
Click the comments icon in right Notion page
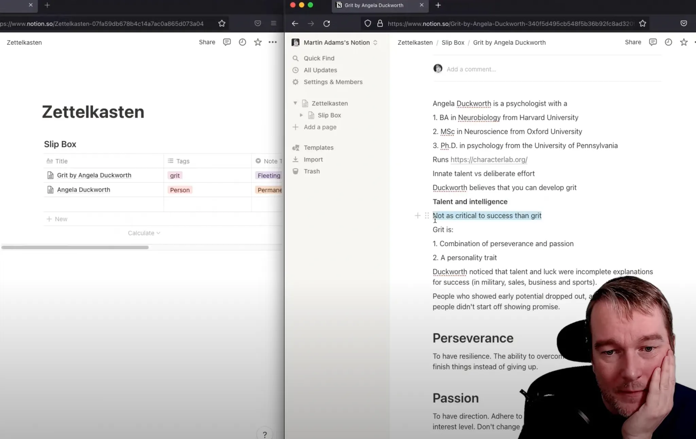[x=652, y=42]
